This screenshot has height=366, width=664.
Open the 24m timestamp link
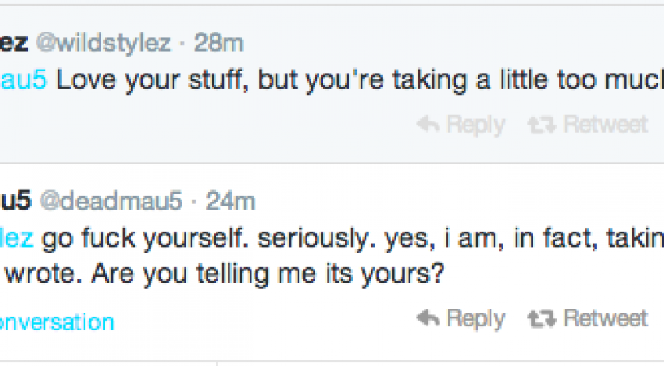tap(231, 200)
